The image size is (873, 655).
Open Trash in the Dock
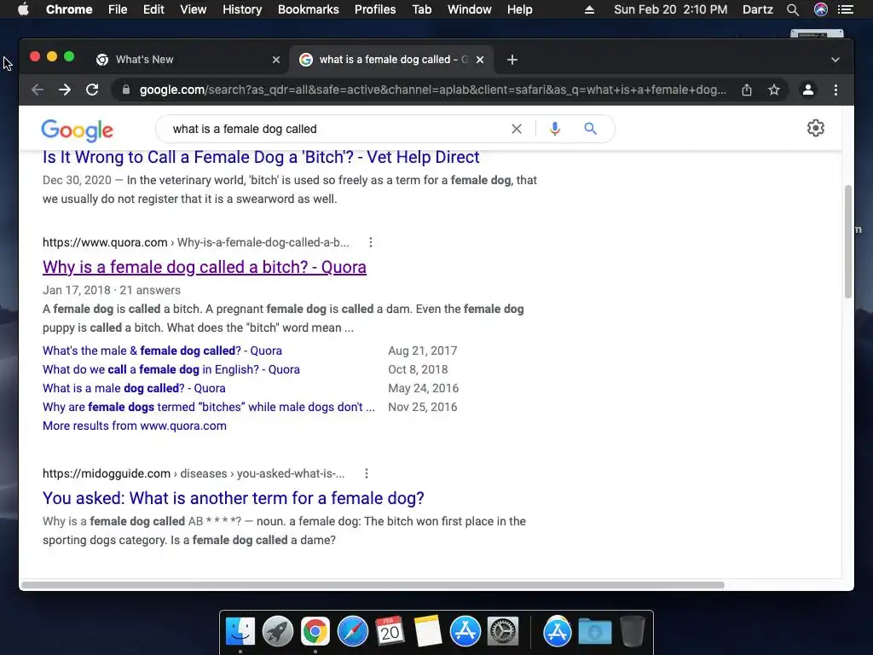click(x=632, y=632)
